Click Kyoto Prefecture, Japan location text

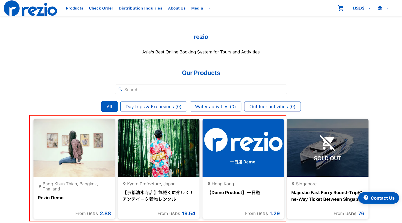[x=151, y=184]
